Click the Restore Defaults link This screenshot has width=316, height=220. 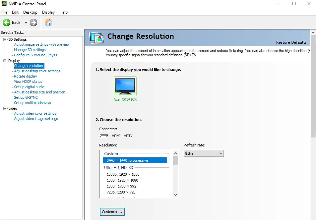coord(291,42)
